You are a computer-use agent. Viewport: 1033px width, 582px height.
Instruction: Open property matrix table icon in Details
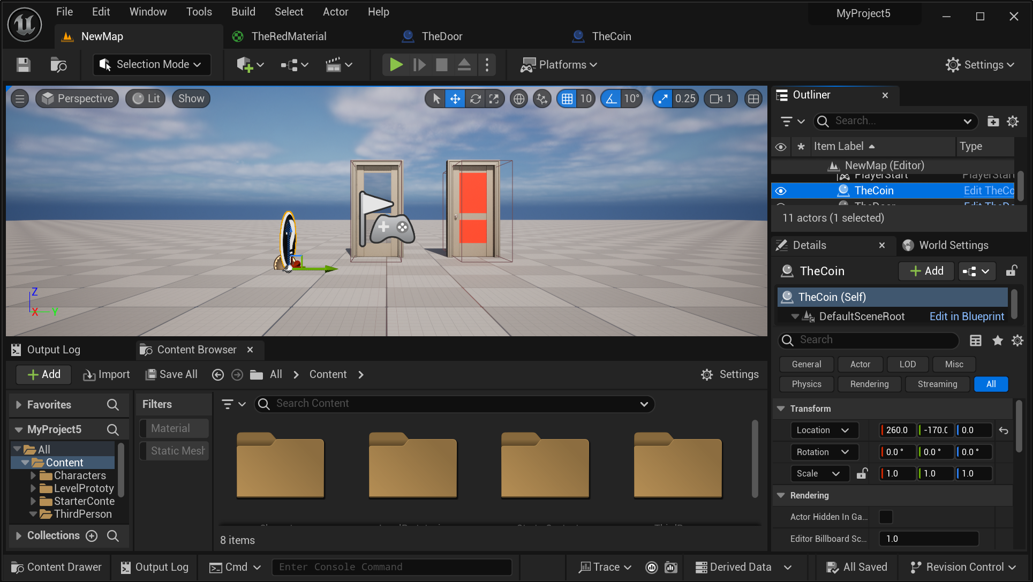(x=976, y=340)
